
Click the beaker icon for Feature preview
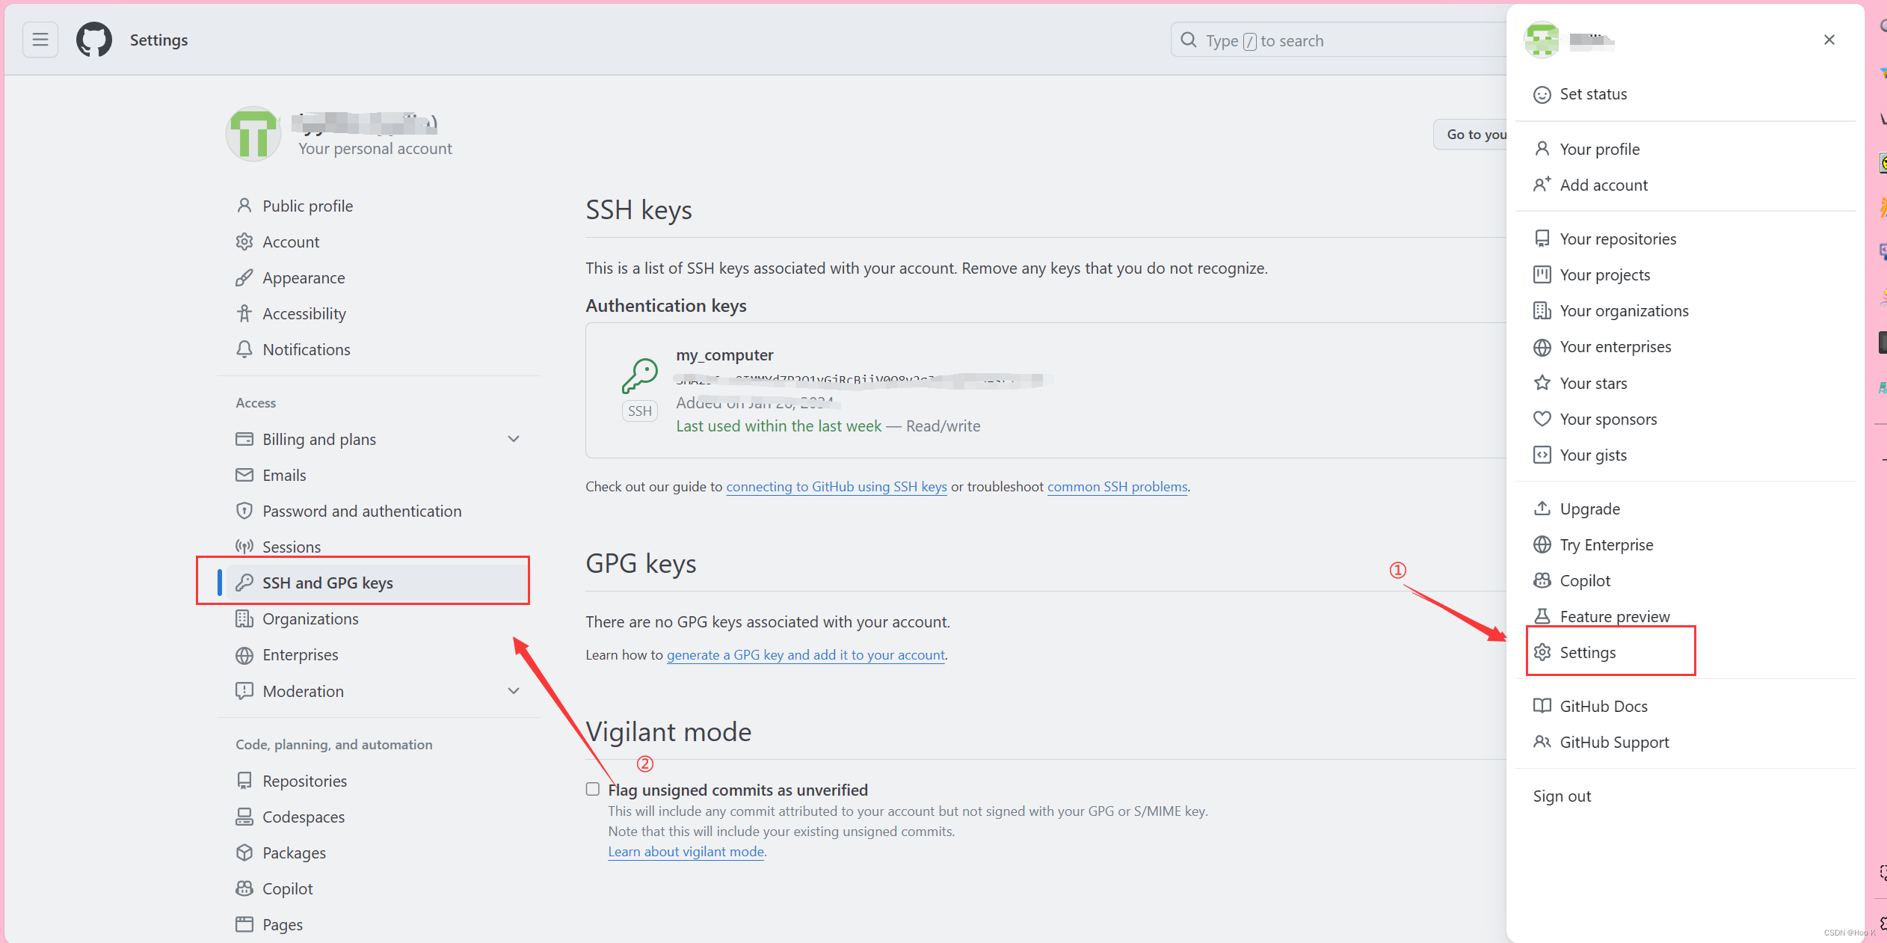[1542, 617]
